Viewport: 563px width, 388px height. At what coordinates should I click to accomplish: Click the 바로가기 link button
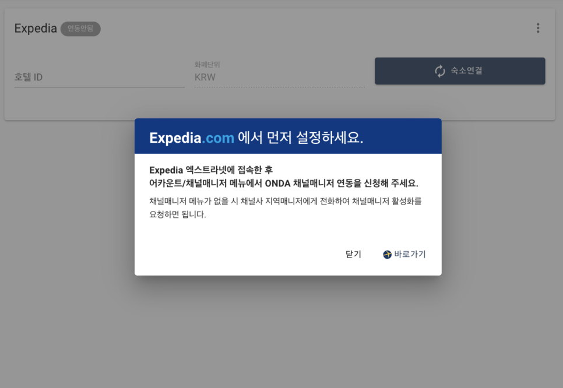pyautogui.click(x=404, y=254)
